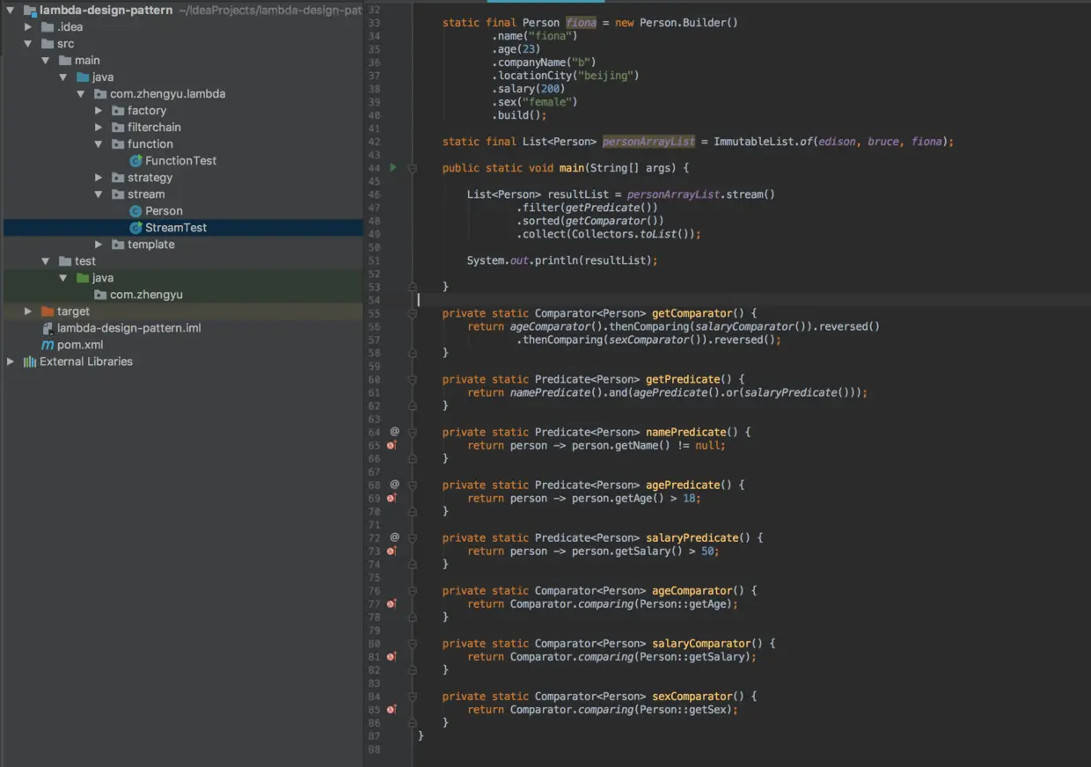Click the test folder icon
The height and width of the screenshot is (767, 1091).
coord(65,261)
